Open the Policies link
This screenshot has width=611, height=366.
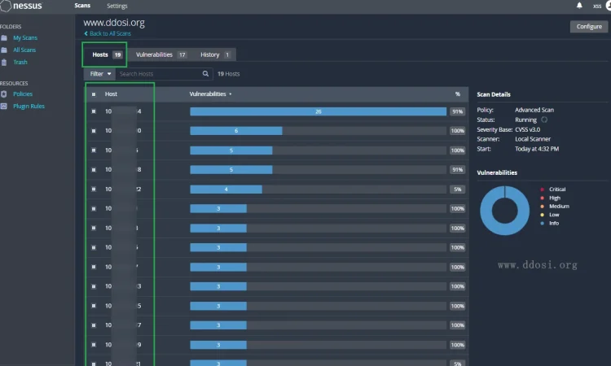[x=23, y=94]
